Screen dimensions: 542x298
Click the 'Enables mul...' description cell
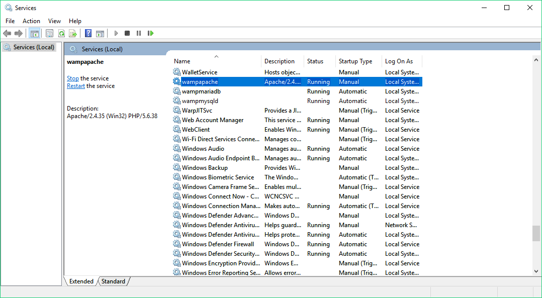283,187
